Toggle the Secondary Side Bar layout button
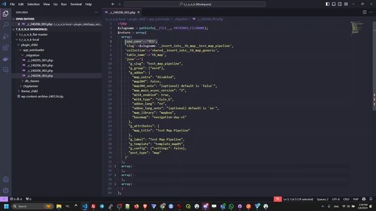This screenshot has height=211, width=376. coord(340,4)
